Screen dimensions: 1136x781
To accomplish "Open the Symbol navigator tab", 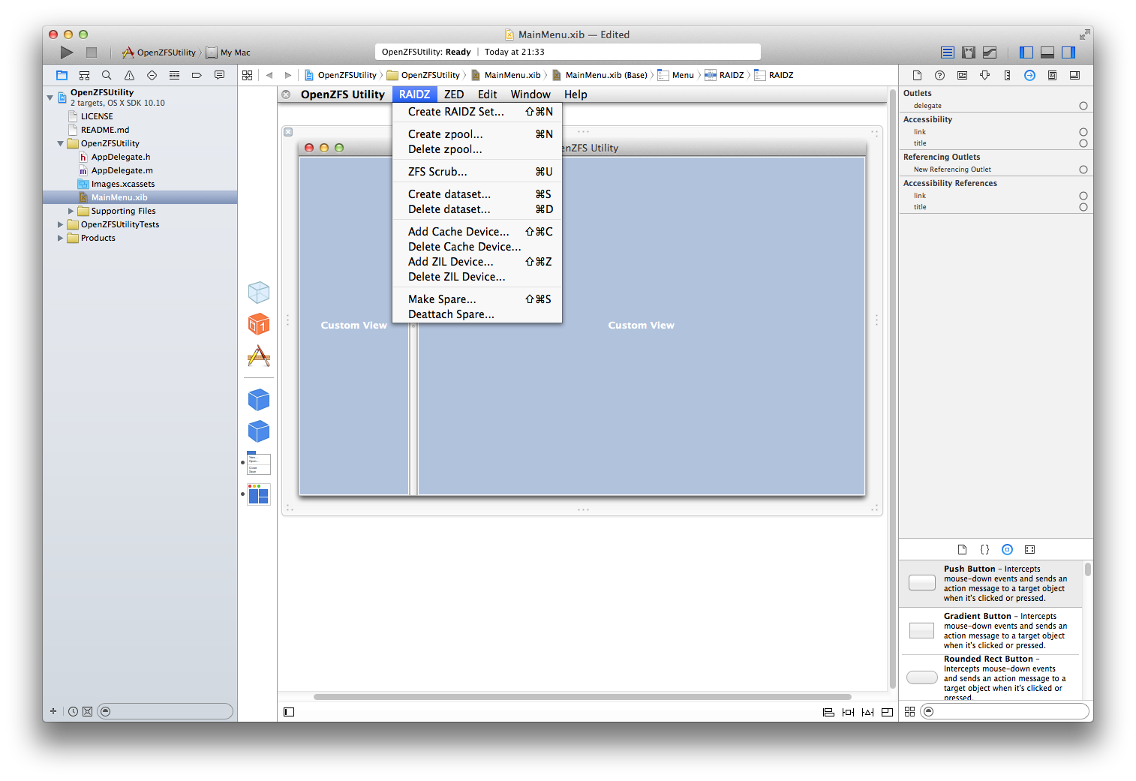I will 84,75.
